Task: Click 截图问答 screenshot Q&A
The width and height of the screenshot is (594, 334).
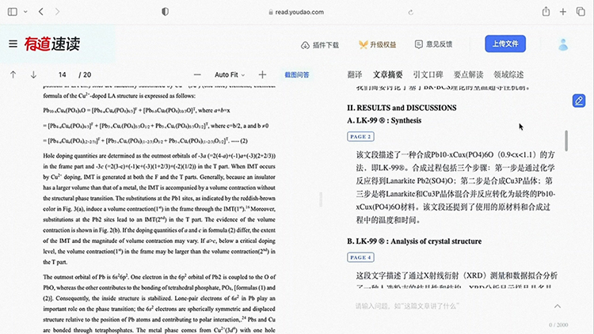Action: pyautogui.click(x=297, y=75)
